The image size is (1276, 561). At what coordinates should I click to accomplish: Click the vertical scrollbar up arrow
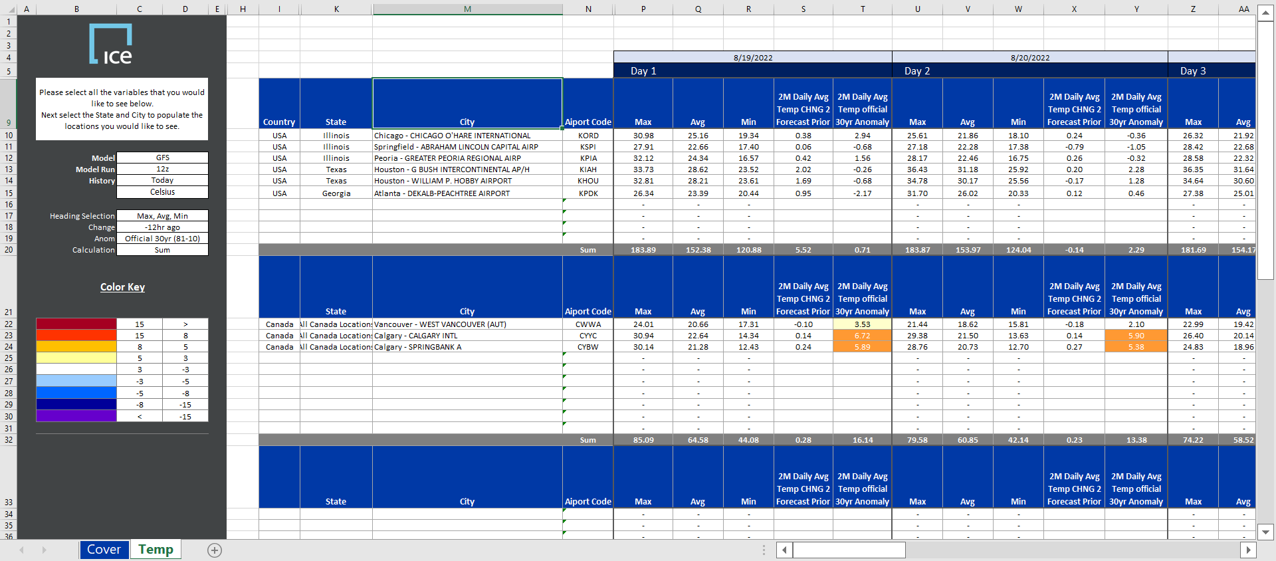point(1265,15)
